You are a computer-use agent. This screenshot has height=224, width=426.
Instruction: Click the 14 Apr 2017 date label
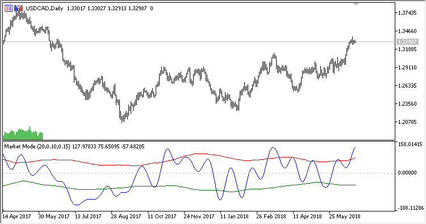click(x=16, y=217)
